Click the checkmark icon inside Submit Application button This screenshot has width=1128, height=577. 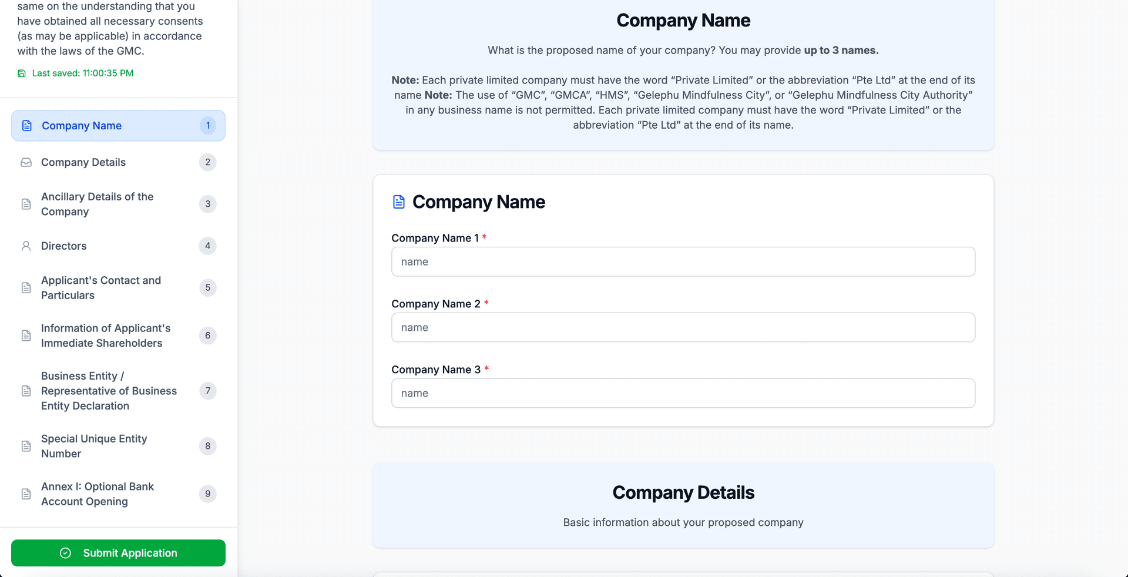(x=66, y=553)
